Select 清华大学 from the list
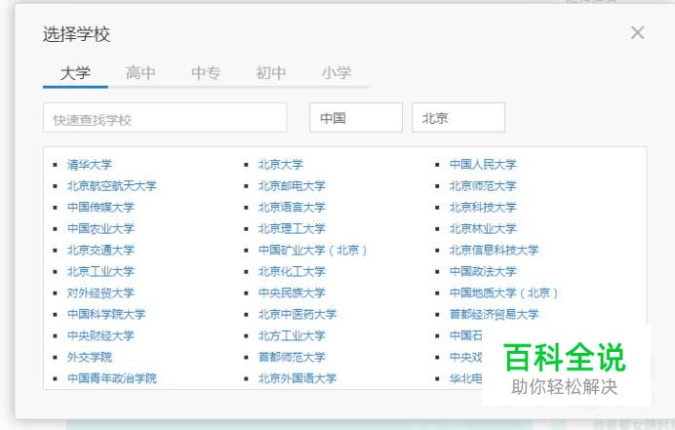 [90, 165]
